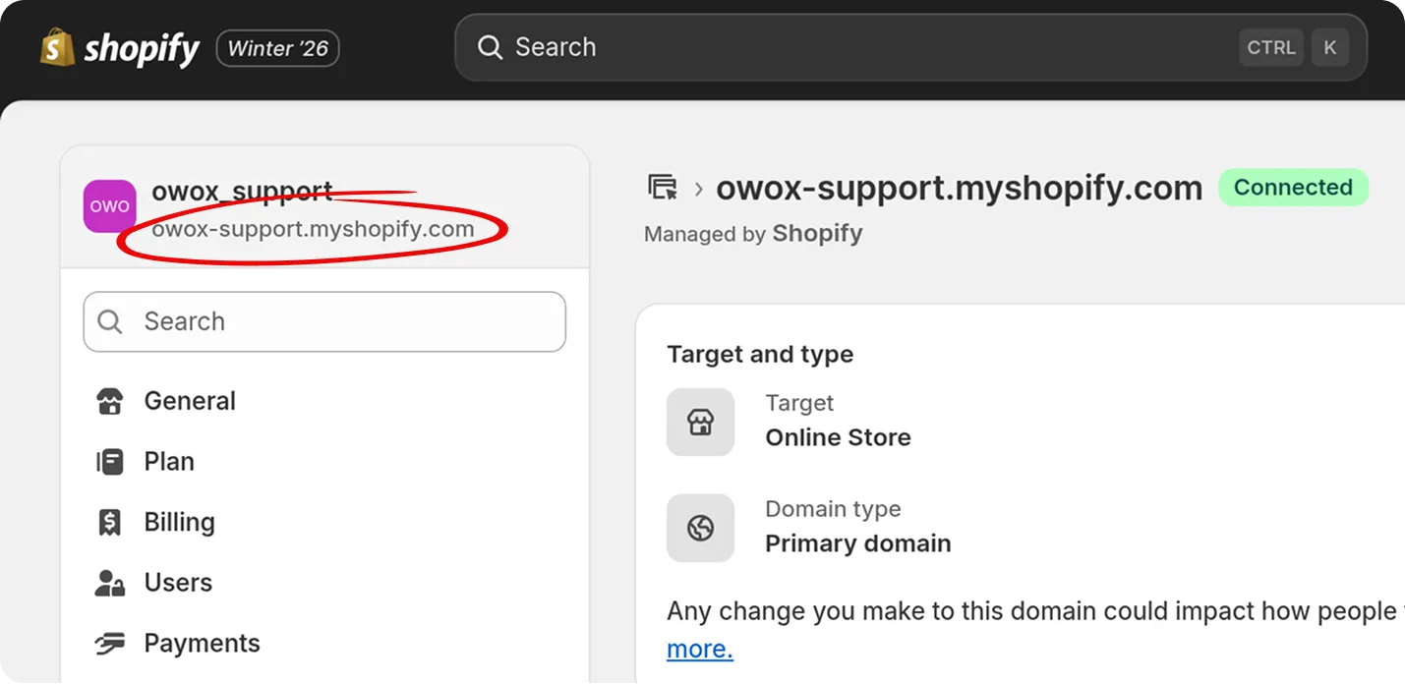This screenshot has height=684, width=1405.
Task: Expand the breadcrumb chevron before the domain name
Action: click(x=697, y=188)
